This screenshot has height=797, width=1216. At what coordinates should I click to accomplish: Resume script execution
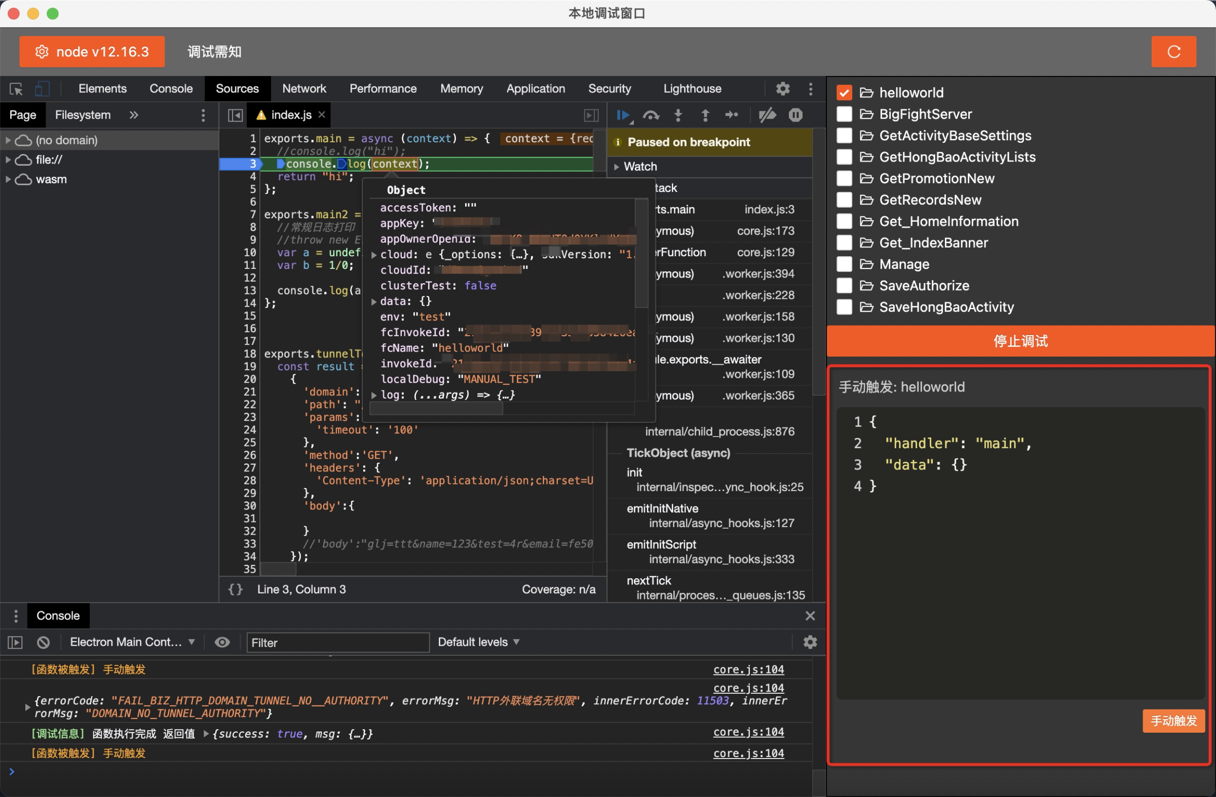tap(624, 115)
